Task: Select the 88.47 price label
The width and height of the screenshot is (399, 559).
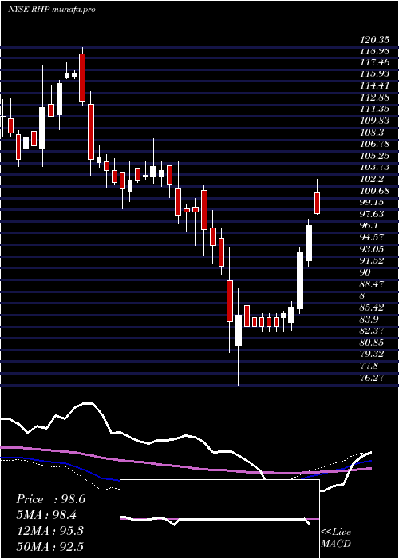Action: [373, 283]
